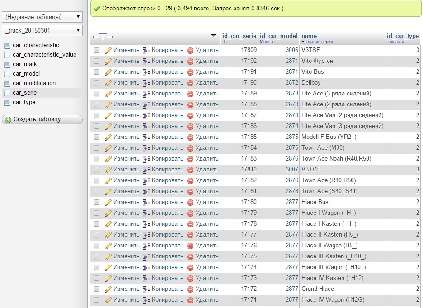Open the car_modification table in sidebar
The width and height of the screenshot is (423, 308).
pos(34,83)
